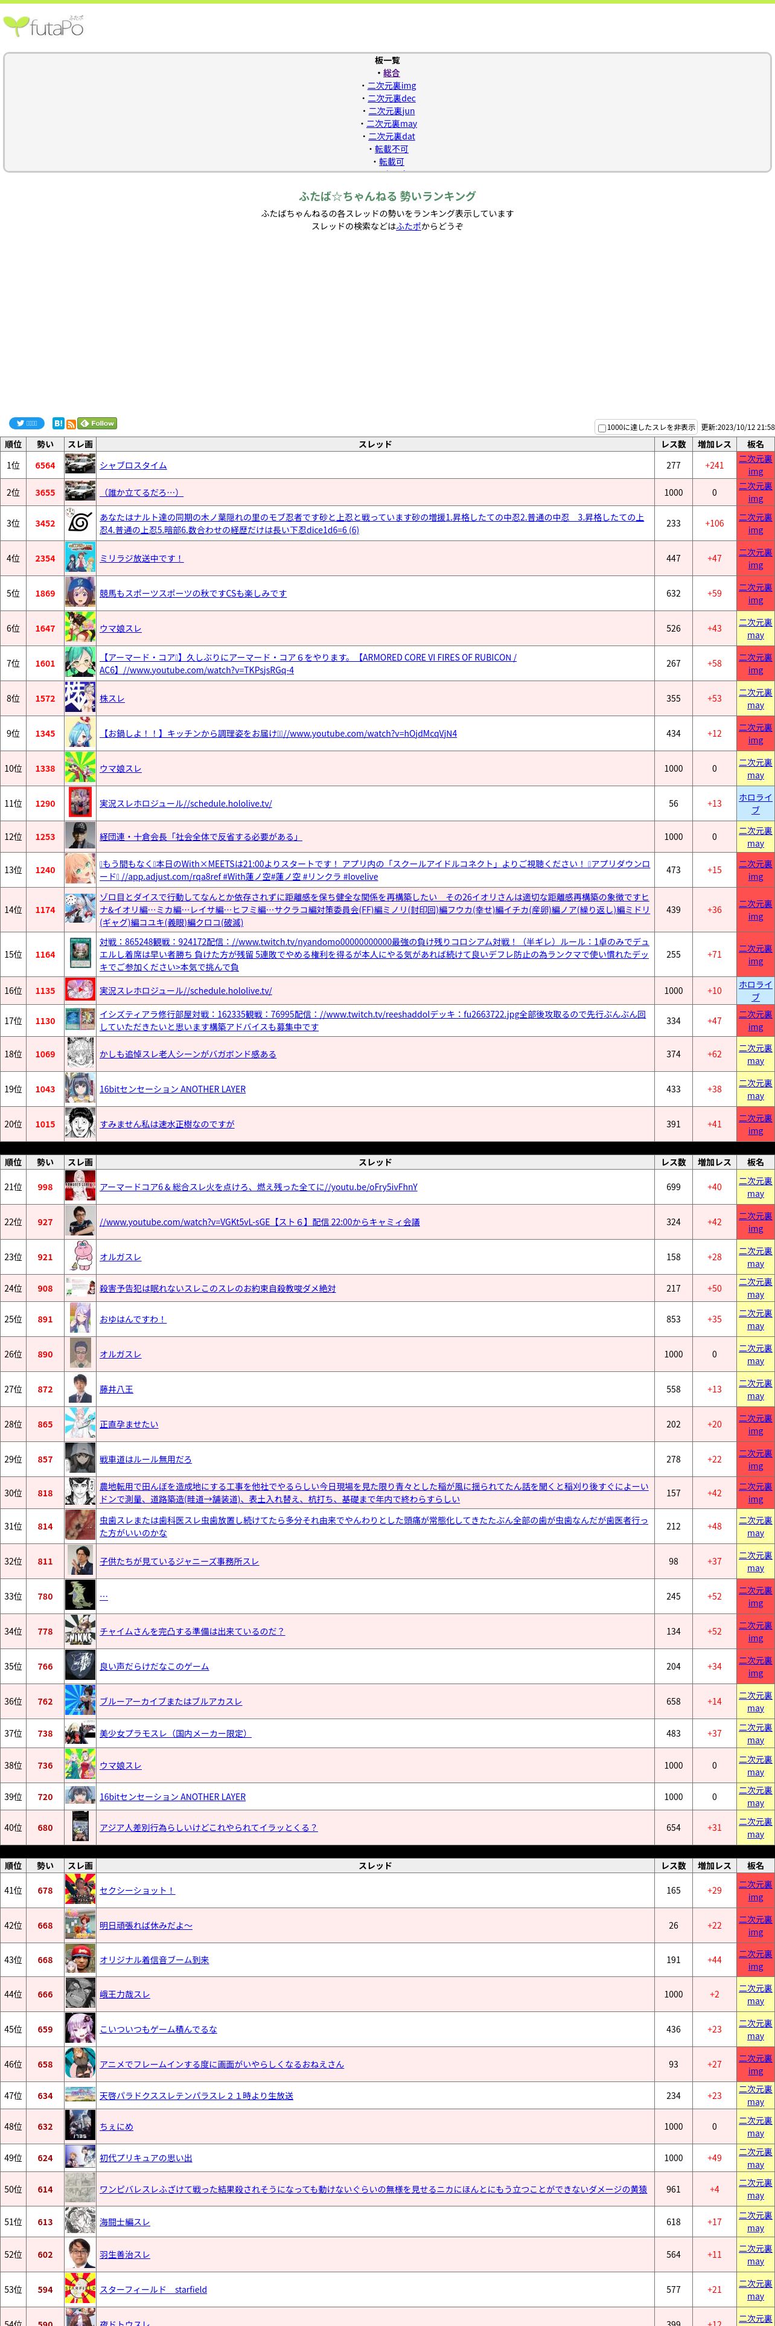The height and width of the screenshot is (2326, 775).
Task: Open thread 海闘士編スレ
Action: [124, 2222]
